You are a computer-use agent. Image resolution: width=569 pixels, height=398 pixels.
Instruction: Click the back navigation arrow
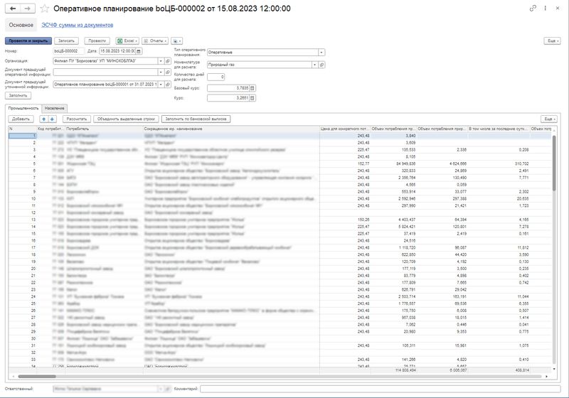[x=12, y=9]
